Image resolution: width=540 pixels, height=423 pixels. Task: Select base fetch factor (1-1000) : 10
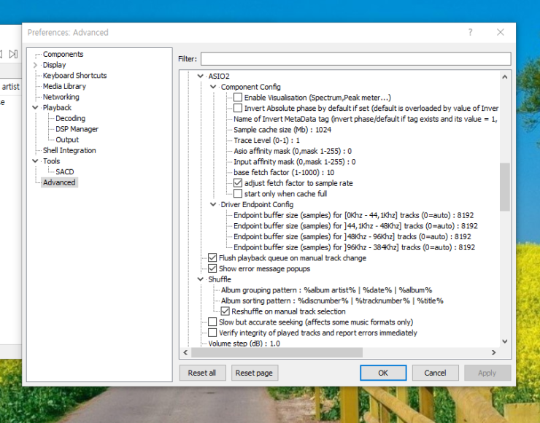coord(284,172)
